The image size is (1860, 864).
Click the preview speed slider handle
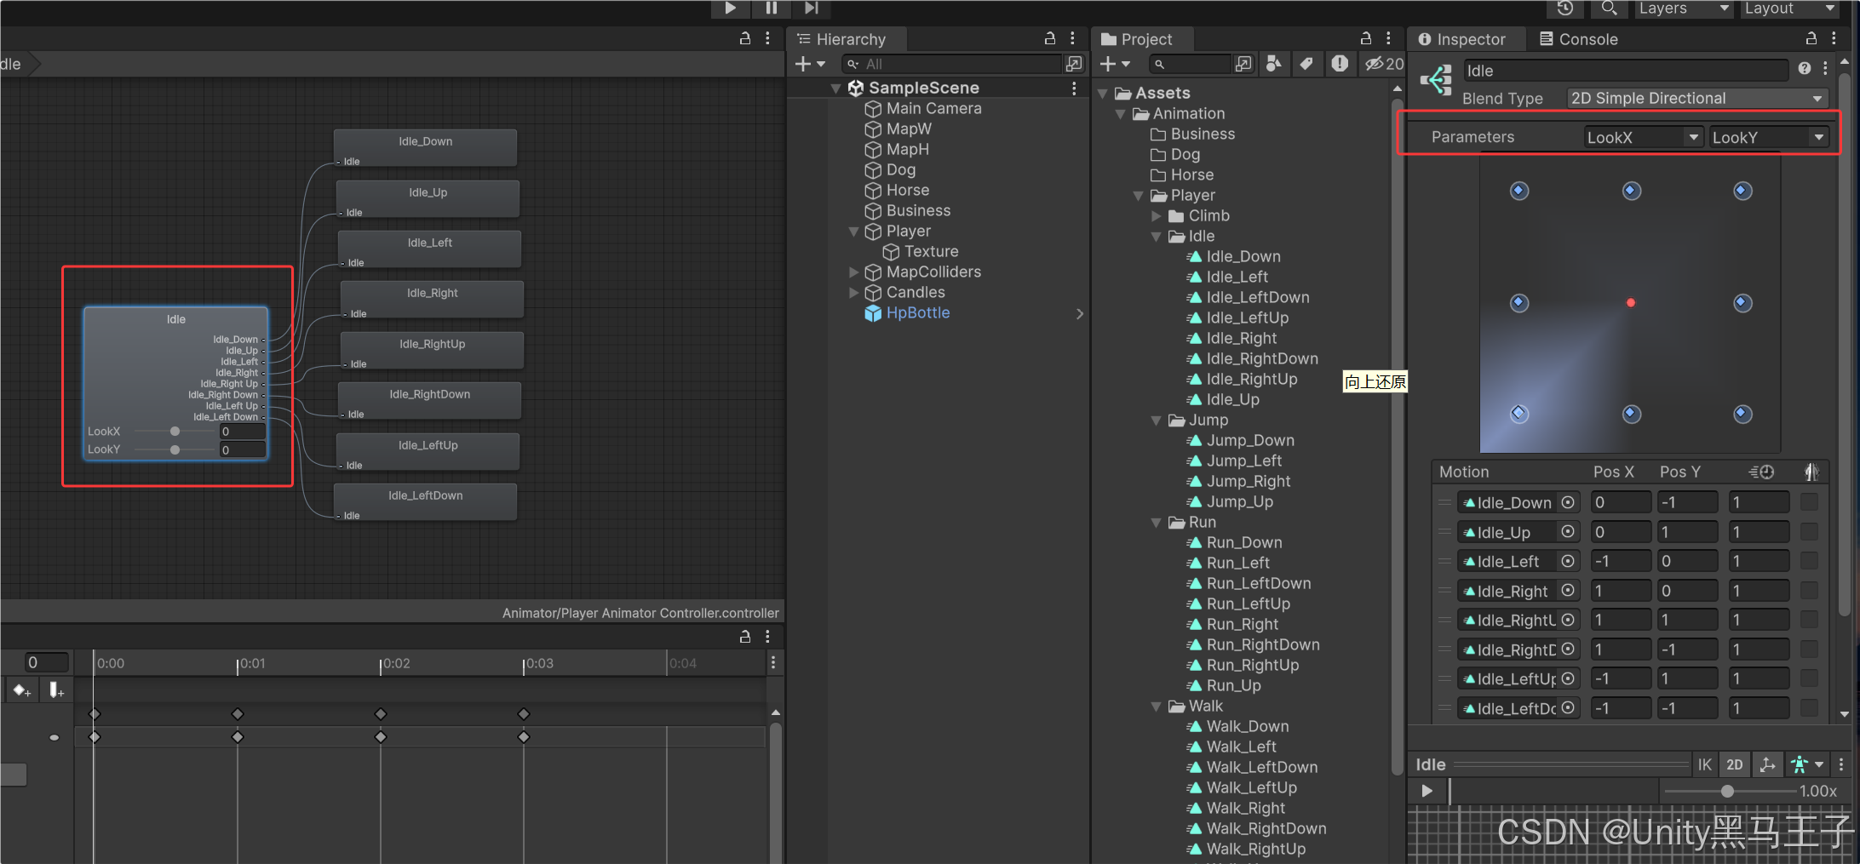tap(1727, 791)
